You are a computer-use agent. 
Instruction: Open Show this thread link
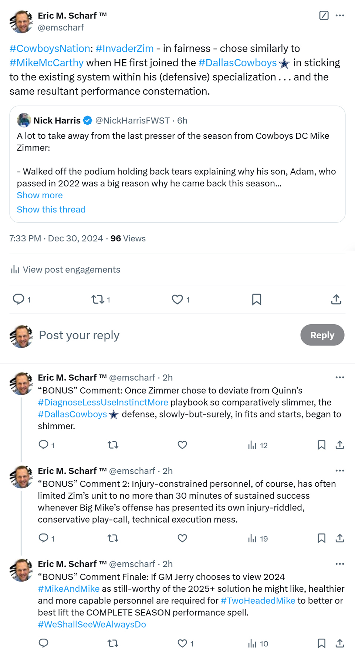(51, 209)
